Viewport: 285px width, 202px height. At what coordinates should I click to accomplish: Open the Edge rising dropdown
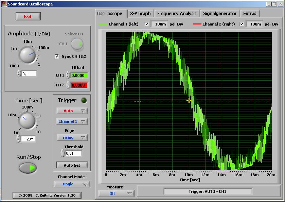pos(72,137)
